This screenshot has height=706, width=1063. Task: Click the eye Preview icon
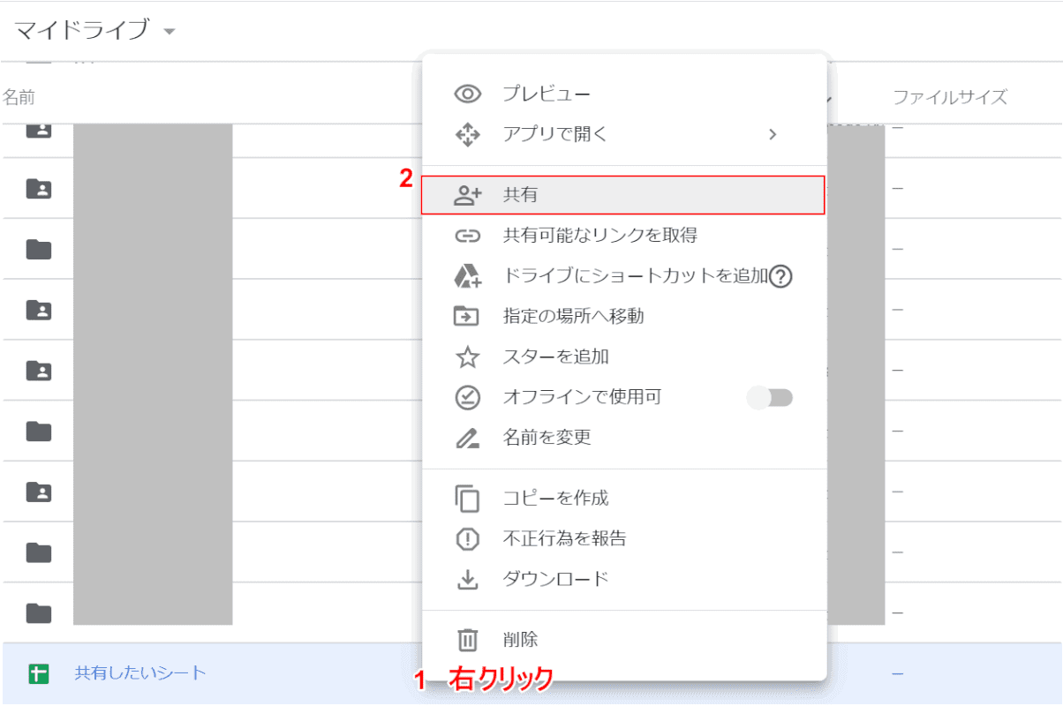[467, 94]
